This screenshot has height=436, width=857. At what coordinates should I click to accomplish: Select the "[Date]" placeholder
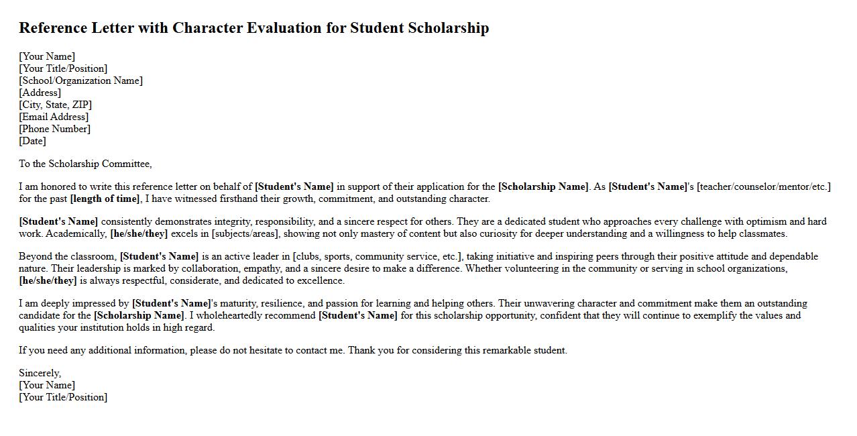pos(32,141)
